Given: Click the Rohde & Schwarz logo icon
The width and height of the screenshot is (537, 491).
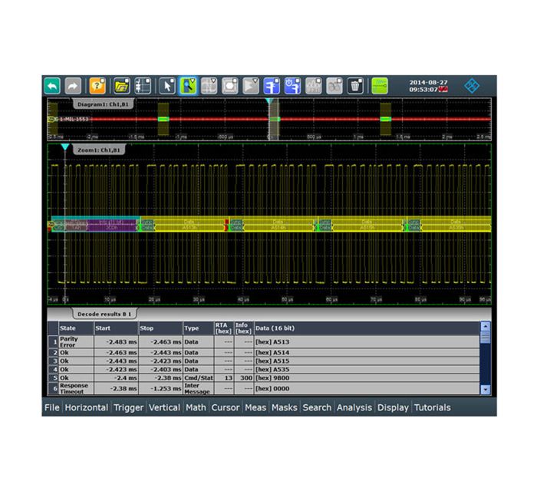Looking at the screenshot, I should (472, 86).
